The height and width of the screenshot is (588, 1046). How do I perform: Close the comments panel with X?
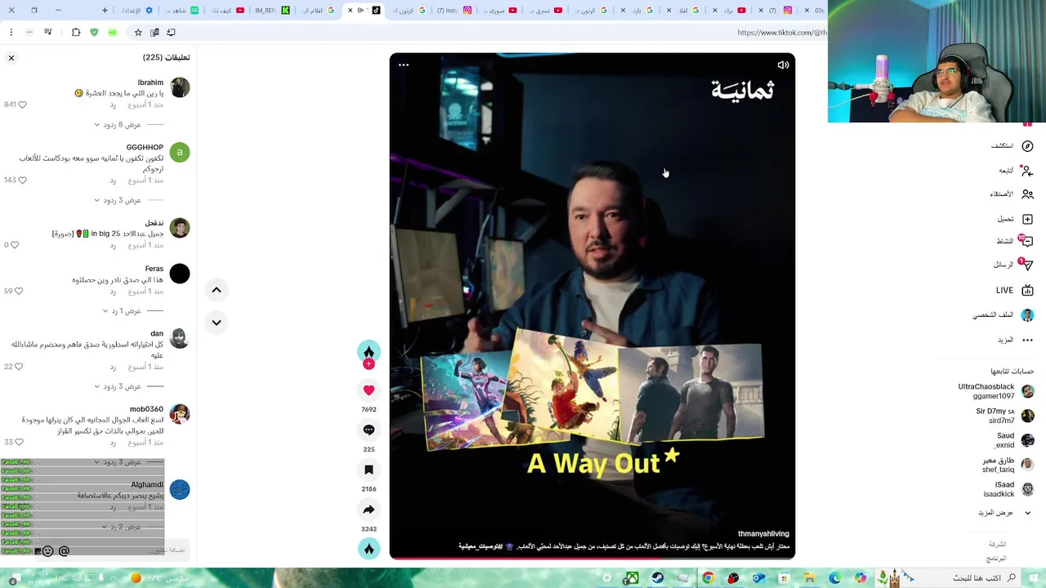pyautogui.click(x=11, y=58)
